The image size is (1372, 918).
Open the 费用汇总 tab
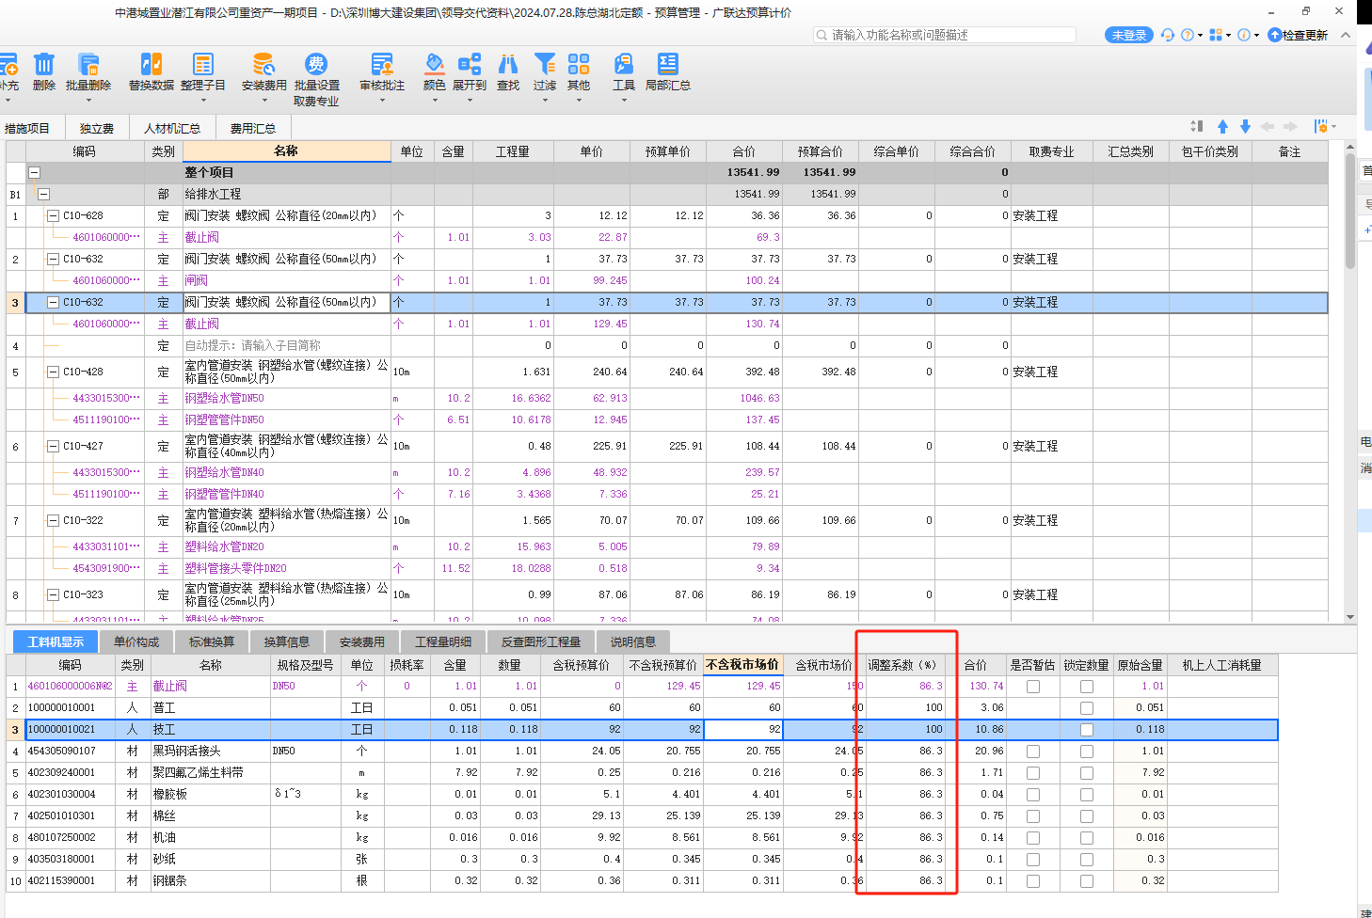tap(253, 128)
